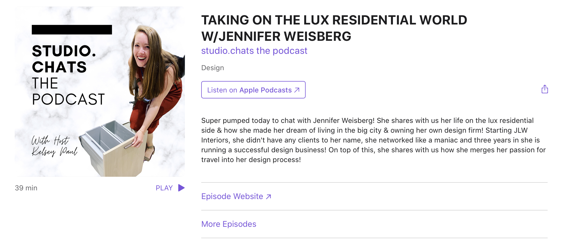The height and width of the screenshot is (248, 577).
Task: Open studio.chats the podcast show link
Action: [254, 51]
